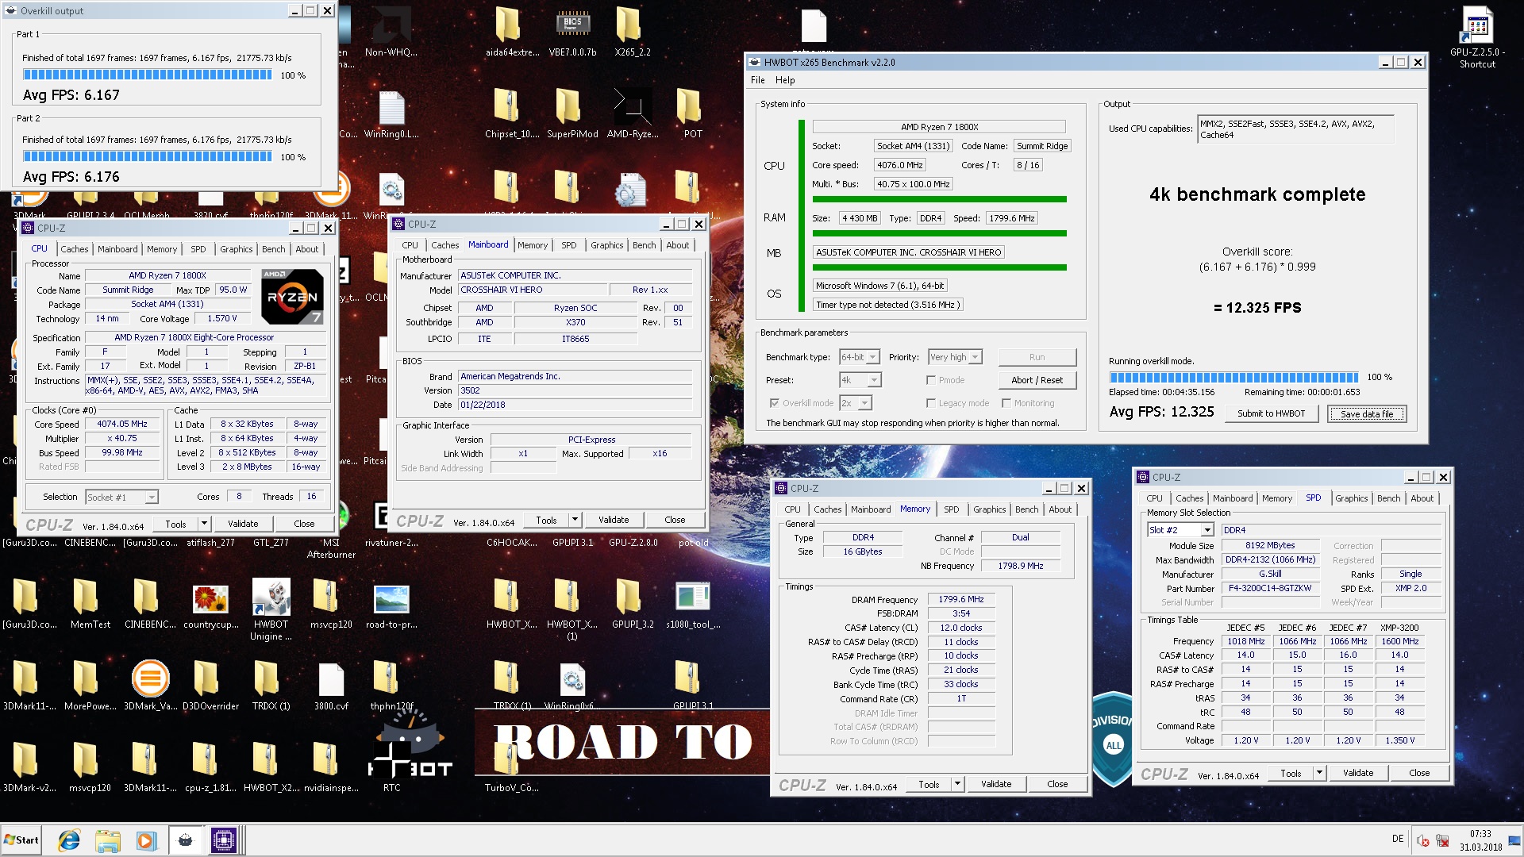Viewport: 1524px width, 857px height.
Task: Open the 3DMark_Va orange icon
Action: coord(150,685)
